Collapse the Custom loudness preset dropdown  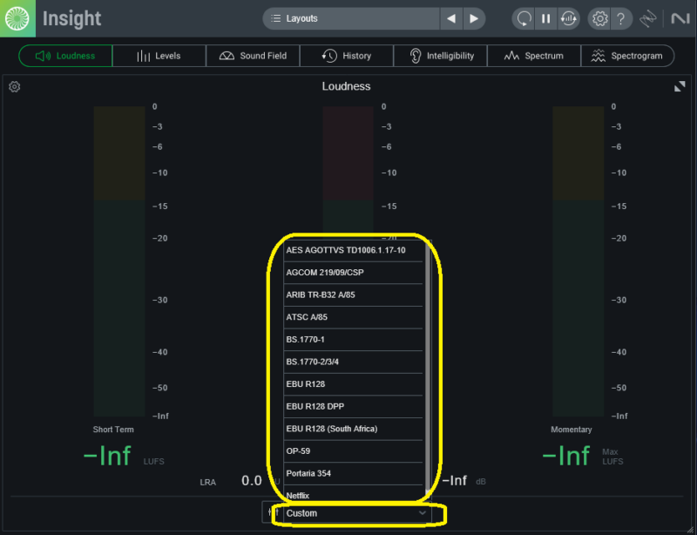357,513
